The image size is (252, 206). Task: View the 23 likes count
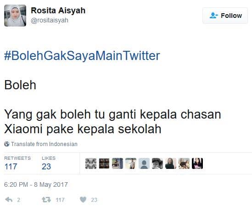coord(46,167)
